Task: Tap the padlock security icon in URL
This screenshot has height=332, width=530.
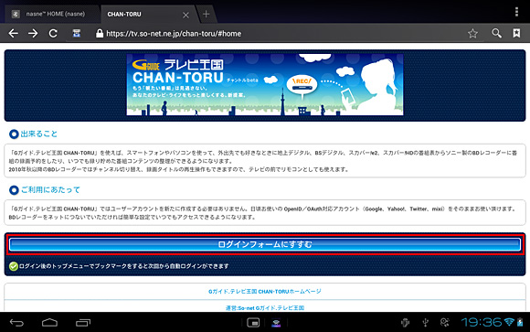Action: pos(100,33)
